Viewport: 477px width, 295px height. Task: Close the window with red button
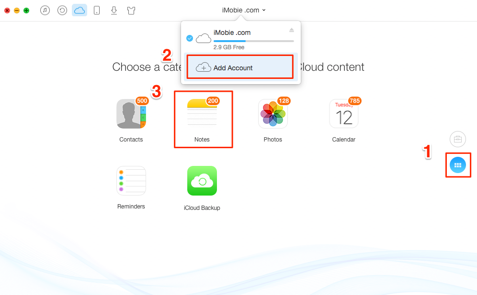point(7,11)
